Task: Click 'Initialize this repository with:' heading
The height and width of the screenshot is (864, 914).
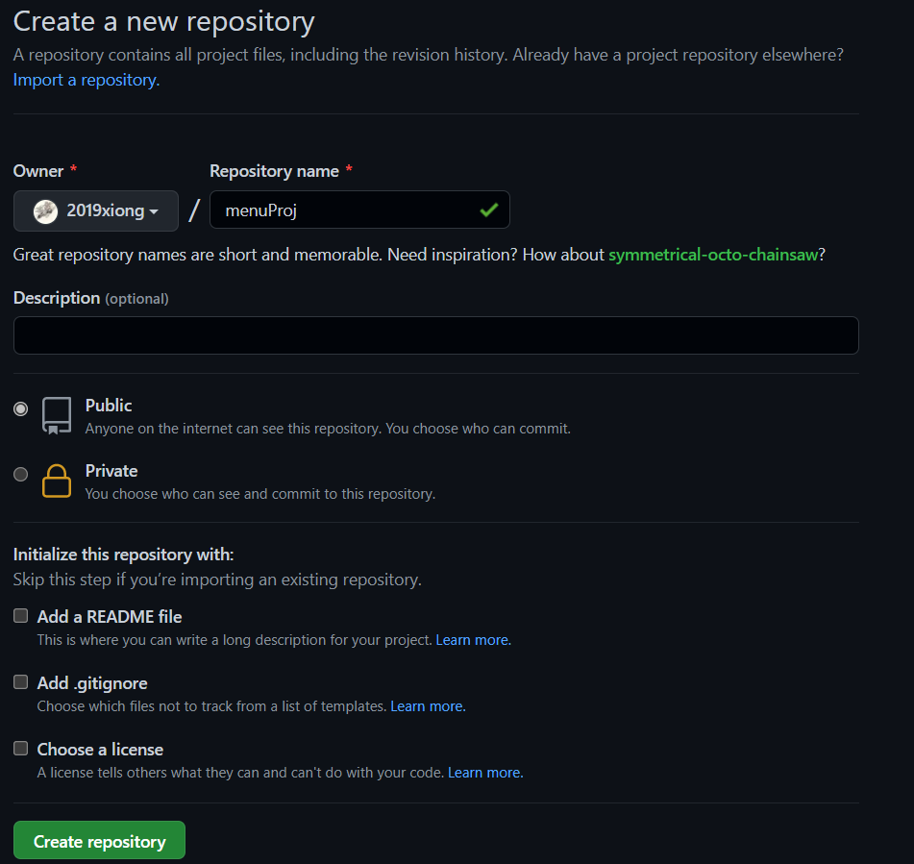Action: point(124,555)
